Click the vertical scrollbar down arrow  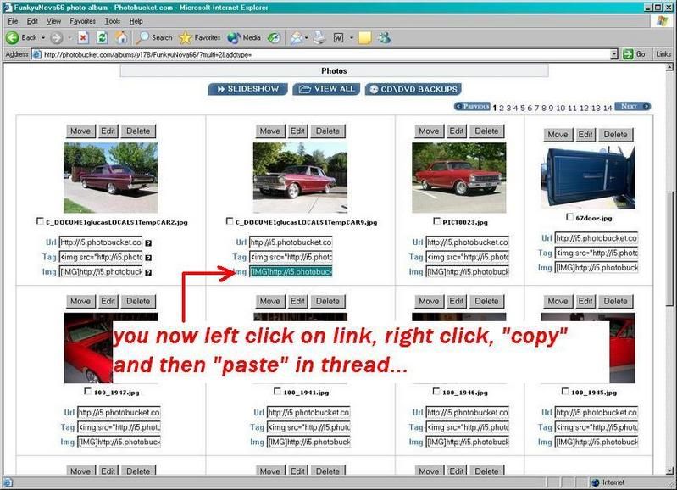pyautogui.click(x=671, y=470)
